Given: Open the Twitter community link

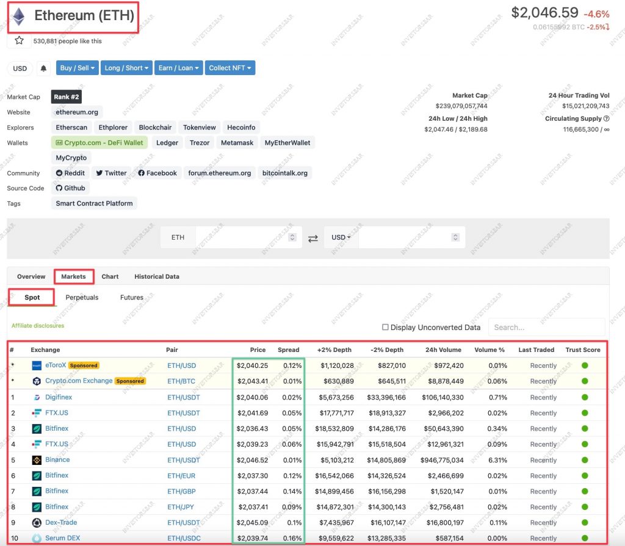Looking at the screenshot, I should 111,173.
